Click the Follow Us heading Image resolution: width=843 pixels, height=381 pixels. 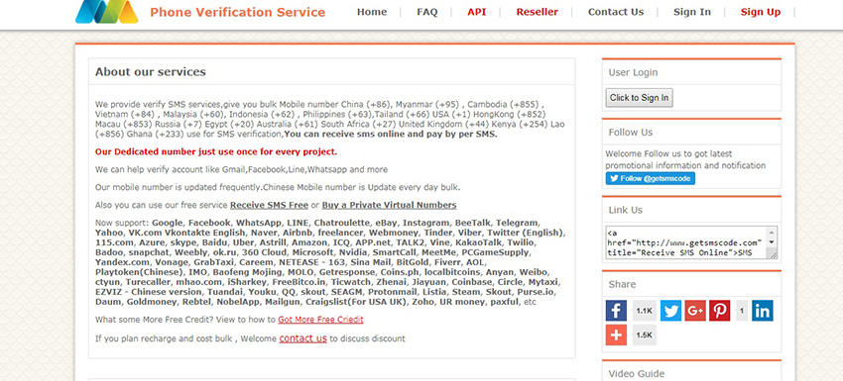630,132
